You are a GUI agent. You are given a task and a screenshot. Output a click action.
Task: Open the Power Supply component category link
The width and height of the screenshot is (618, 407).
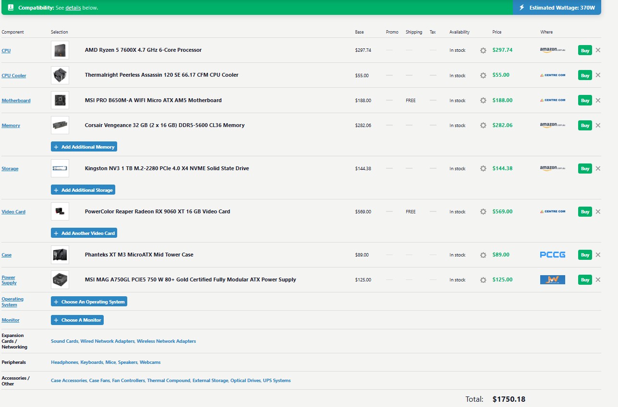9,280
